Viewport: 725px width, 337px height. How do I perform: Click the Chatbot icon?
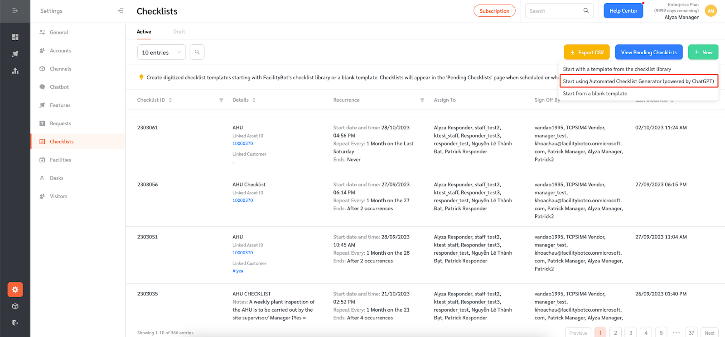coord(42,87)
